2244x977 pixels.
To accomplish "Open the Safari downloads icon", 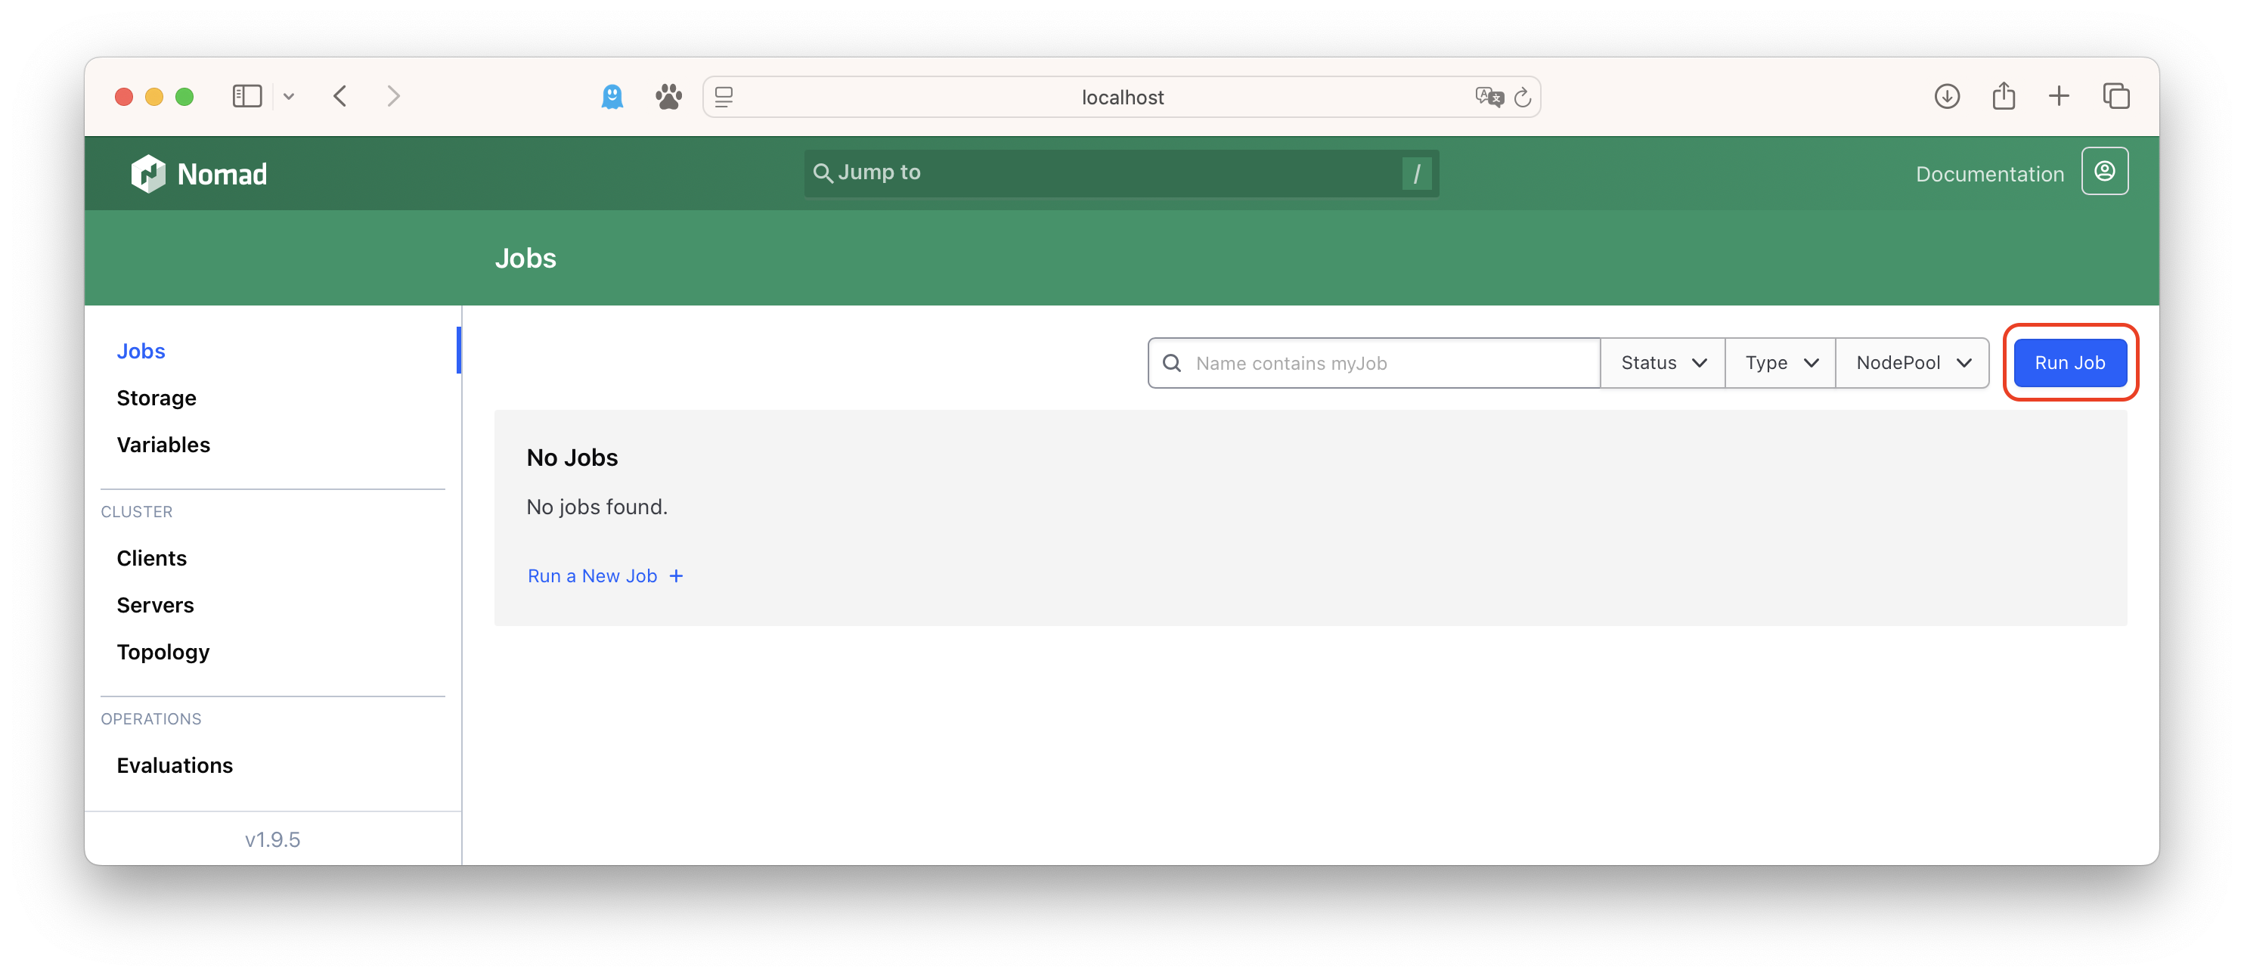I will tap(1946, 97).
